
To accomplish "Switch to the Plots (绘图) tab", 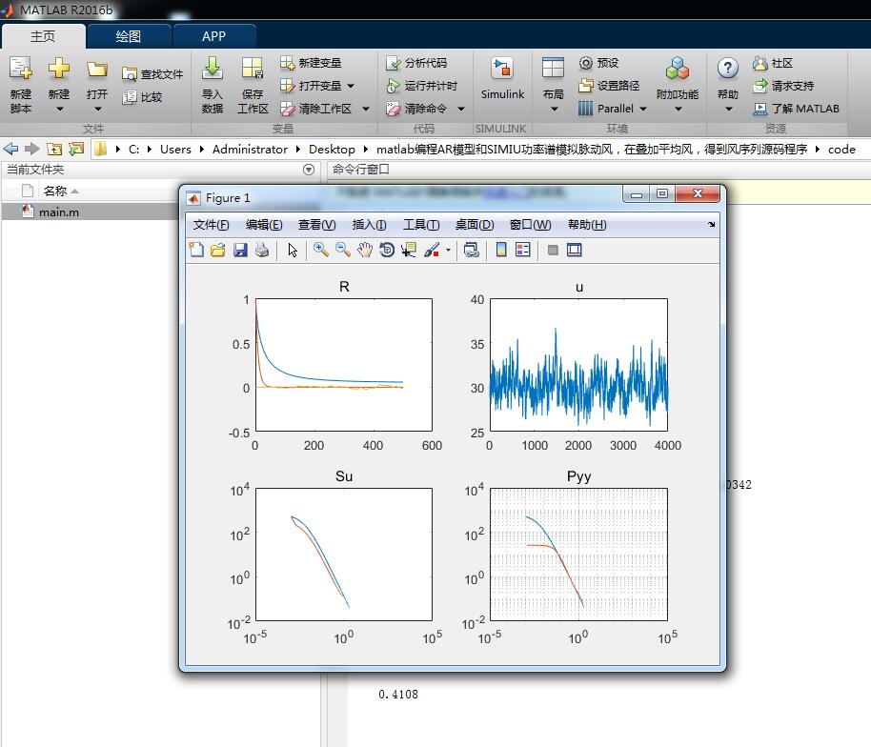I will 129,36.
